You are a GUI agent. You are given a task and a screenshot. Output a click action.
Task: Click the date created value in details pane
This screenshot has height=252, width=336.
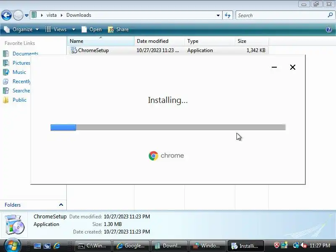(x=127, y=232)
